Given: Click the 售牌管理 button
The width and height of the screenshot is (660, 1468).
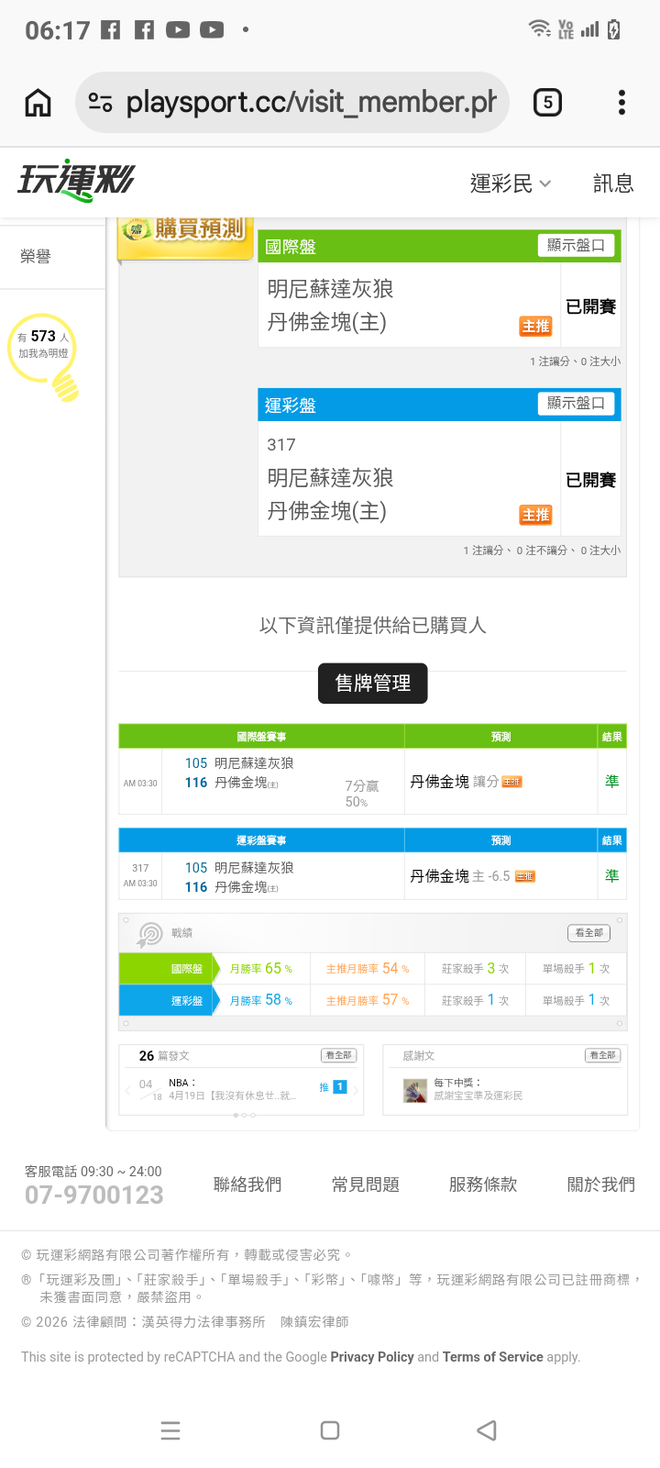Looking at the screenshot, I should click(x=373, y=684).
